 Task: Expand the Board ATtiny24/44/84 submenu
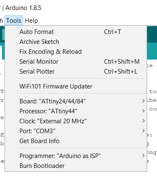(x=76, y=101)
